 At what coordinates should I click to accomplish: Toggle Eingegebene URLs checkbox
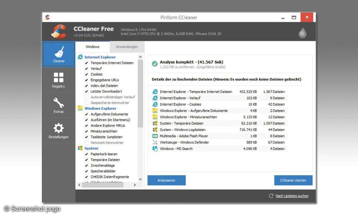pos(87,80)
